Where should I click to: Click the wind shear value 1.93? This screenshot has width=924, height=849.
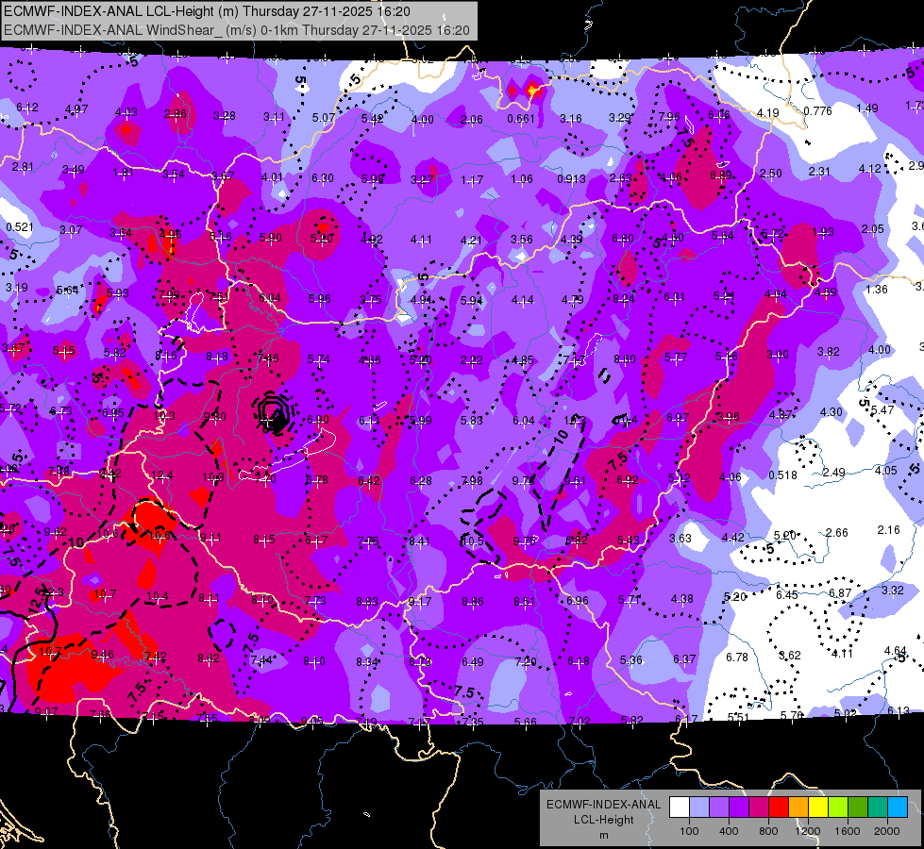(823, 232)
